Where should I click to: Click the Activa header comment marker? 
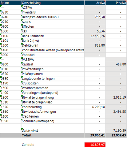click(105, 1)
